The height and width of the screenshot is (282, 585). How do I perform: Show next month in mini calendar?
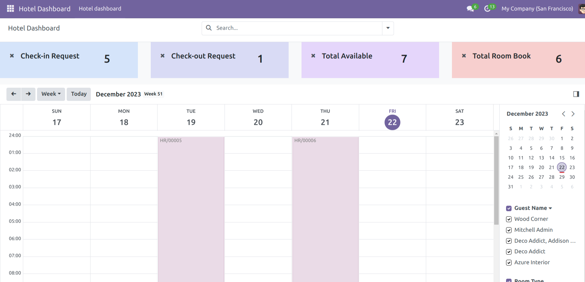click(x=573, y=114)
